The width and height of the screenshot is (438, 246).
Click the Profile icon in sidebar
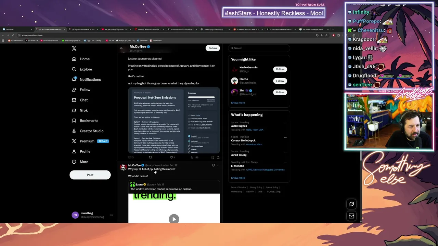74,151
